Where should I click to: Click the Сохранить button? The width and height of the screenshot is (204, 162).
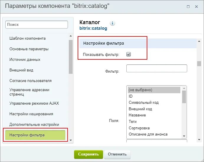pos(88,154)
